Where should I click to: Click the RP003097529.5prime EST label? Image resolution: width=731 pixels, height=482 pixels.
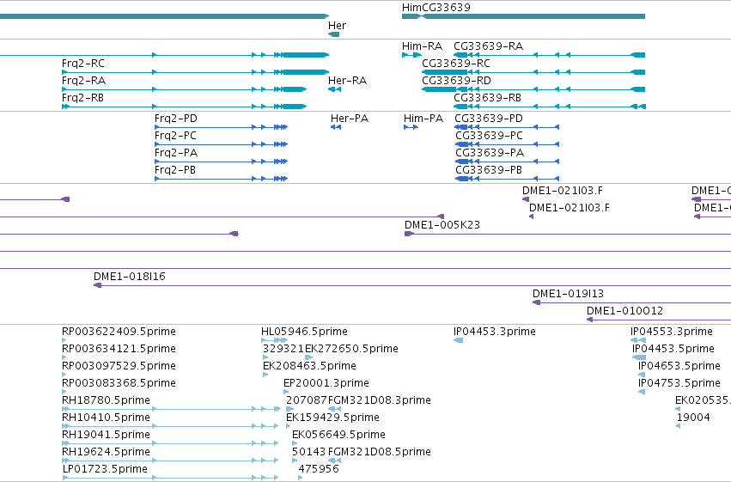click(119, 366)
